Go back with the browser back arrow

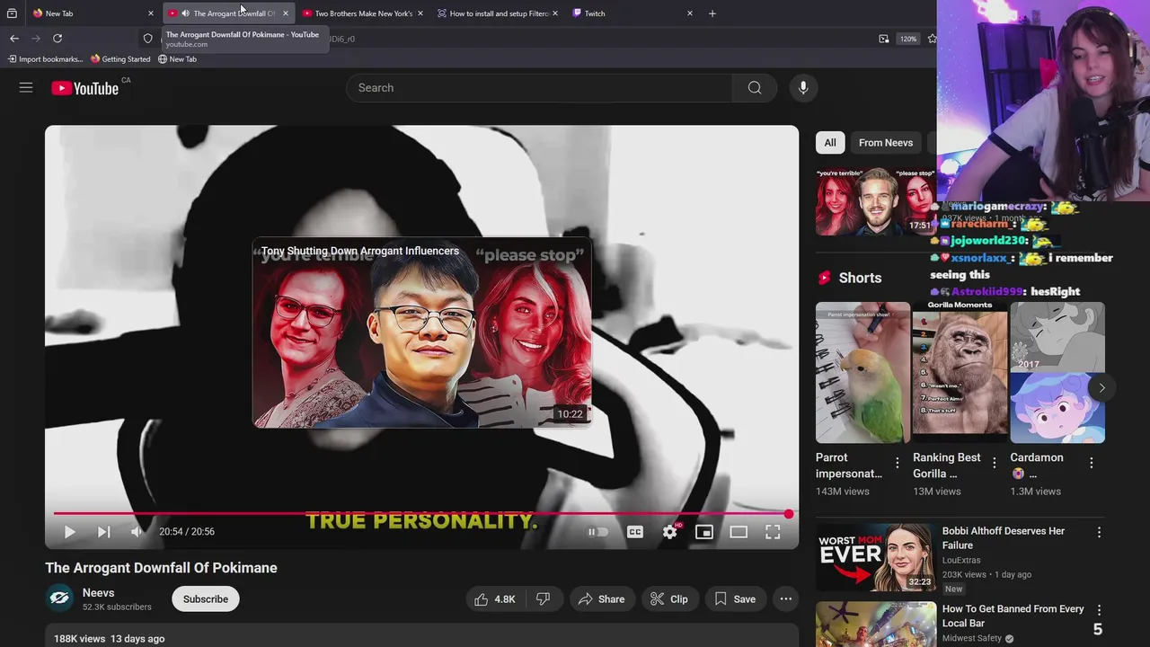point(14,39)
